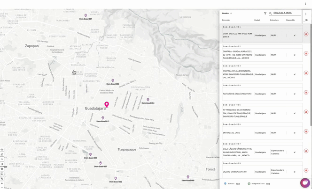The width and height of the screenshot is (312, 189).
Task: Zoom in with the plus map button
Action: point(2,183)
